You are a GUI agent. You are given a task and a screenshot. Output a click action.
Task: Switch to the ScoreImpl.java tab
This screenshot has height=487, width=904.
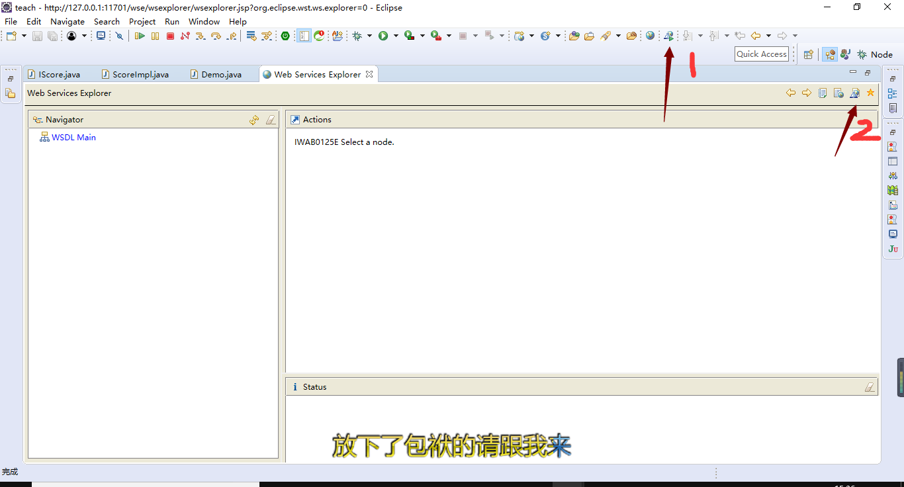coord(140,74)
